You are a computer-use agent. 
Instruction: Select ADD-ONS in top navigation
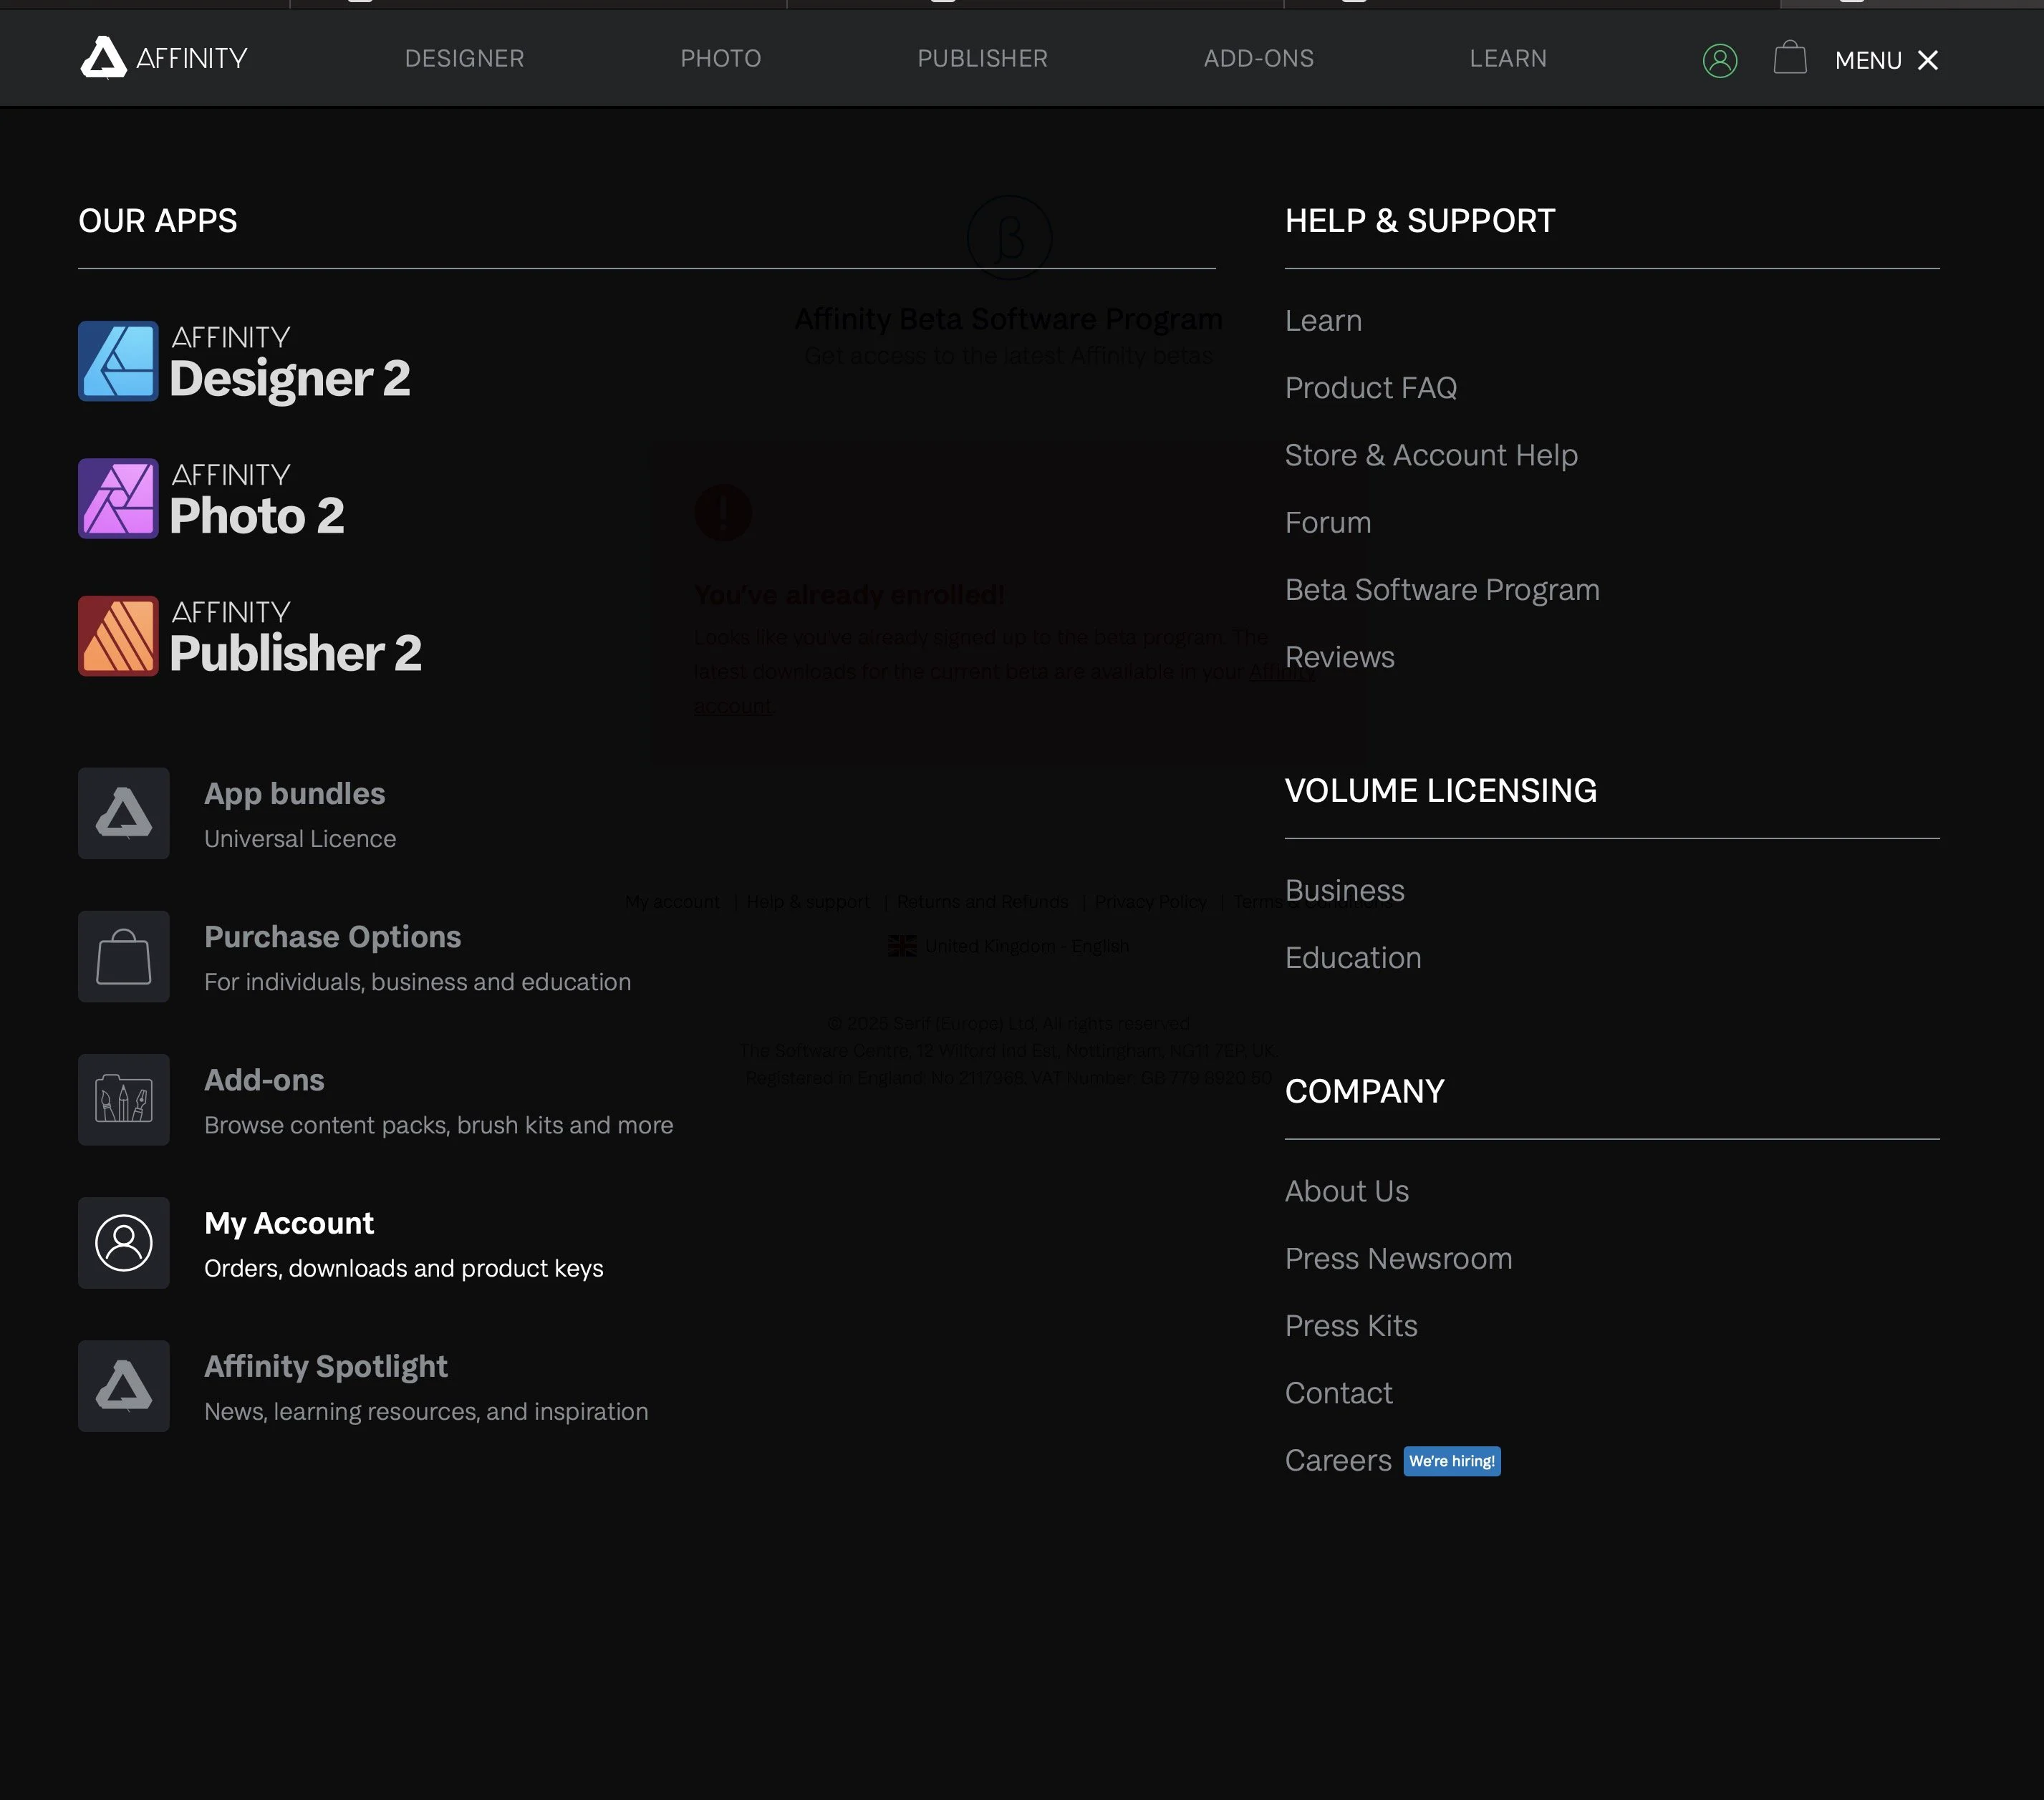(1258, 59)
